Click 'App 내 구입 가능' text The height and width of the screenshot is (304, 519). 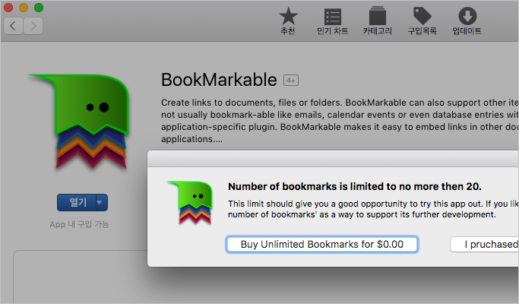[79, 224]
